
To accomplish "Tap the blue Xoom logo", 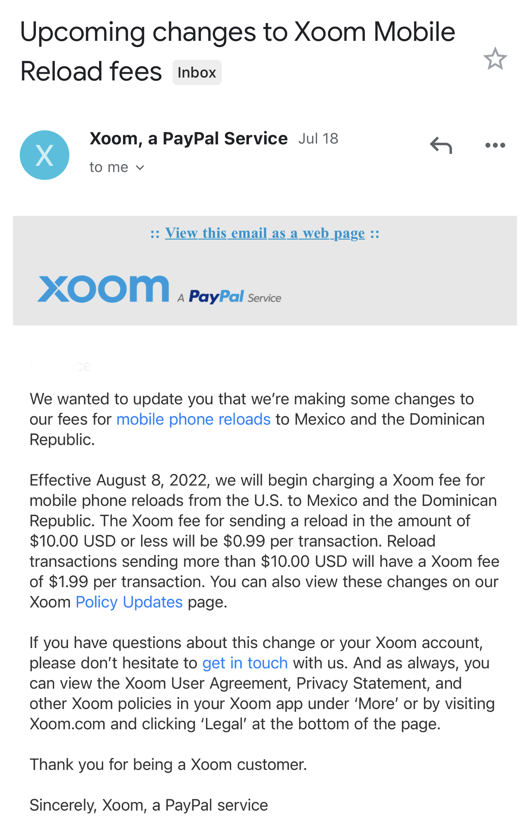I will (x=103, y=289).
